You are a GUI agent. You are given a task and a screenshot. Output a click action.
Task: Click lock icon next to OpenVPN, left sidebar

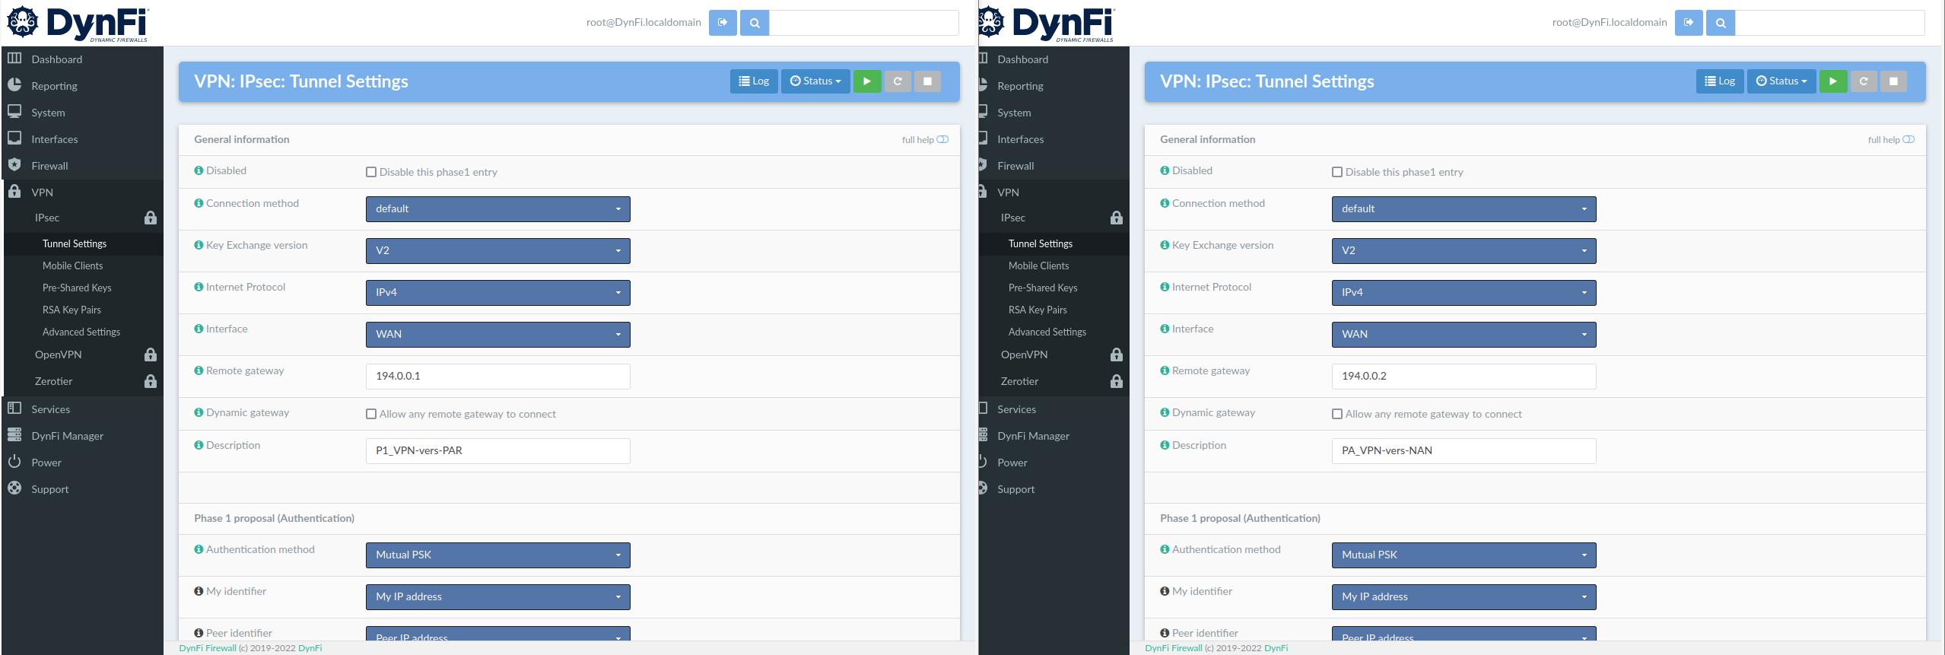coord(151,355)
